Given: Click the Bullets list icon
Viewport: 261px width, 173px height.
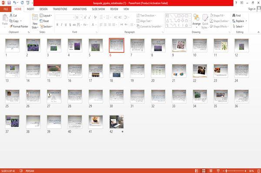Looking at the screenshot, I should (101, 17).
